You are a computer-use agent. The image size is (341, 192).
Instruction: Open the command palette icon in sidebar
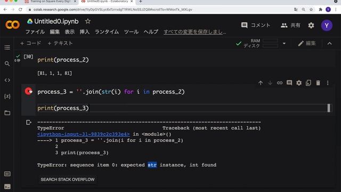[x=7, y=174]
